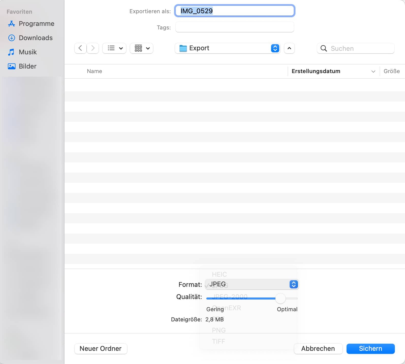Click Sichern to save the image

pos(370,349)
